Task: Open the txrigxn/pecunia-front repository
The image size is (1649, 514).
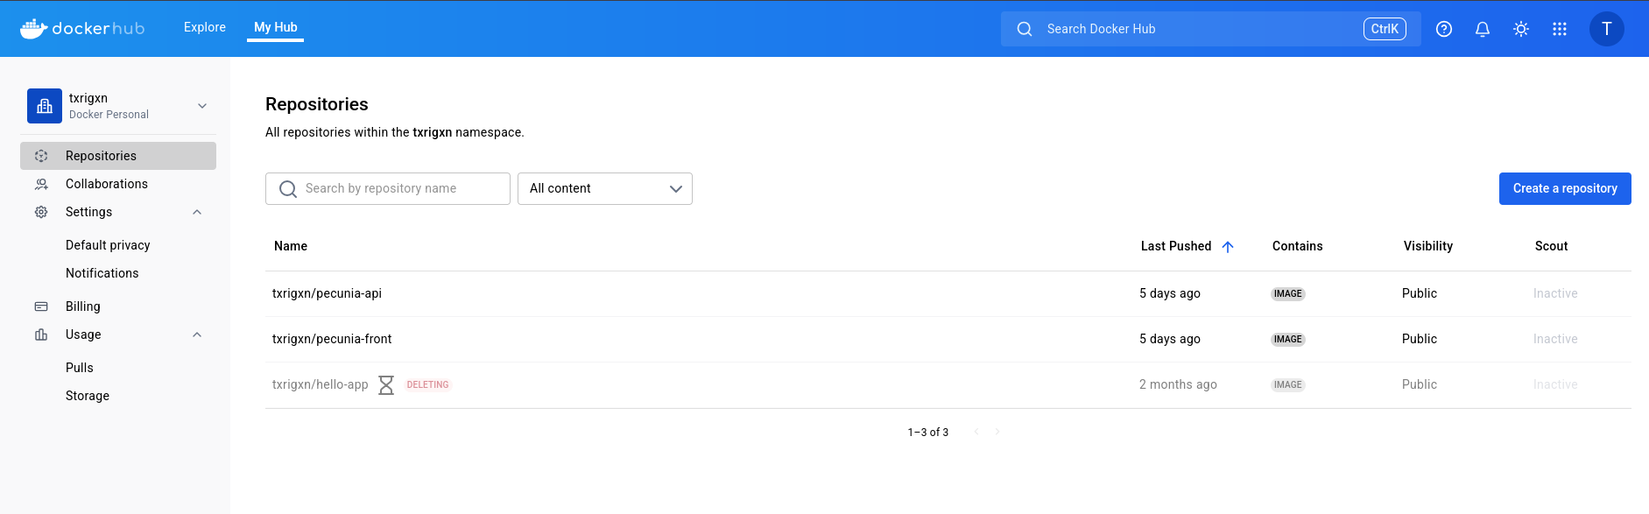Action: 332,339
